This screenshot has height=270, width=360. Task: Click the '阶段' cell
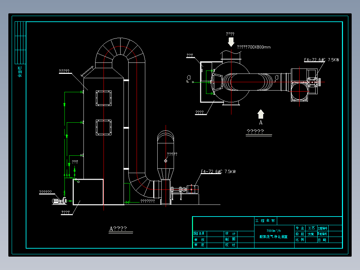[300, 234]
